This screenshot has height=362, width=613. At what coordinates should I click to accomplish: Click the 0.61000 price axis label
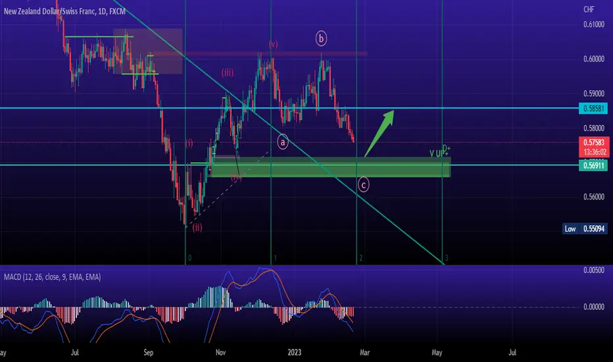(x=593, y=24)
